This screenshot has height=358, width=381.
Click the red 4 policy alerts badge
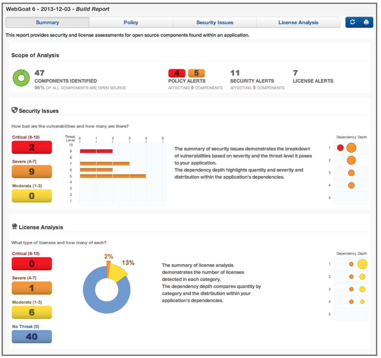click(177, 73)
